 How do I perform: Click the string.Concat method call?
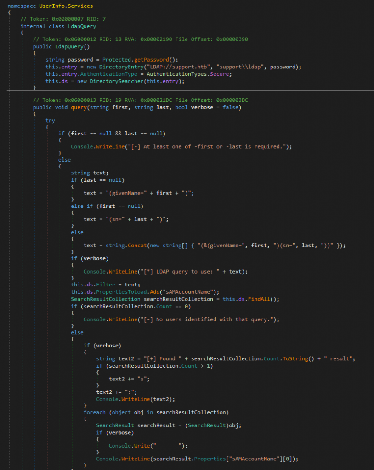124,246
